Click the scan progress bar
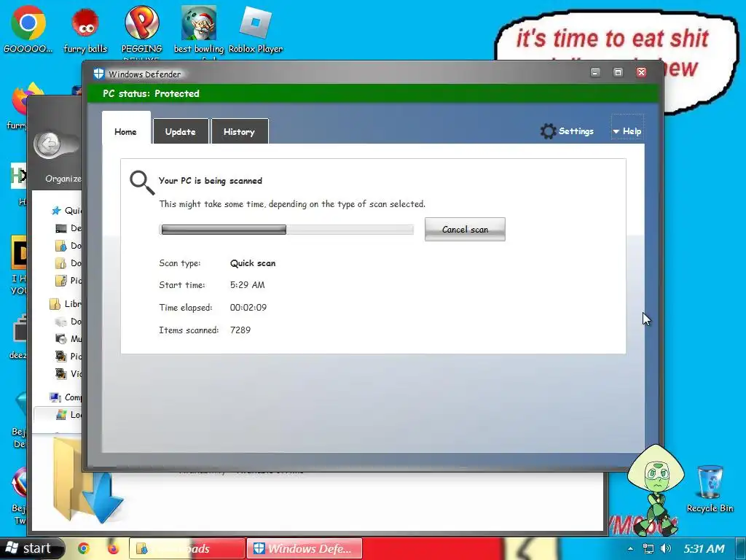This screenshot has height=560, width=746. (287, 230)
